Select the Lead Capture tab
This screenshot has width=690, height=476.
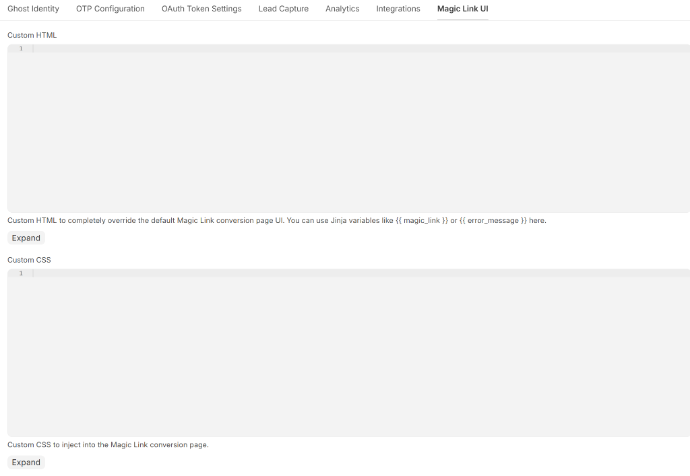[x=284, y=9]
